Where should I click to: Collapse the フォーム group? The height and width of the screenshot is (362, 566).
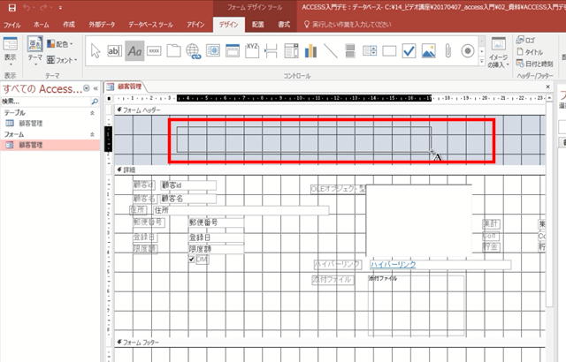coord(92,134)
